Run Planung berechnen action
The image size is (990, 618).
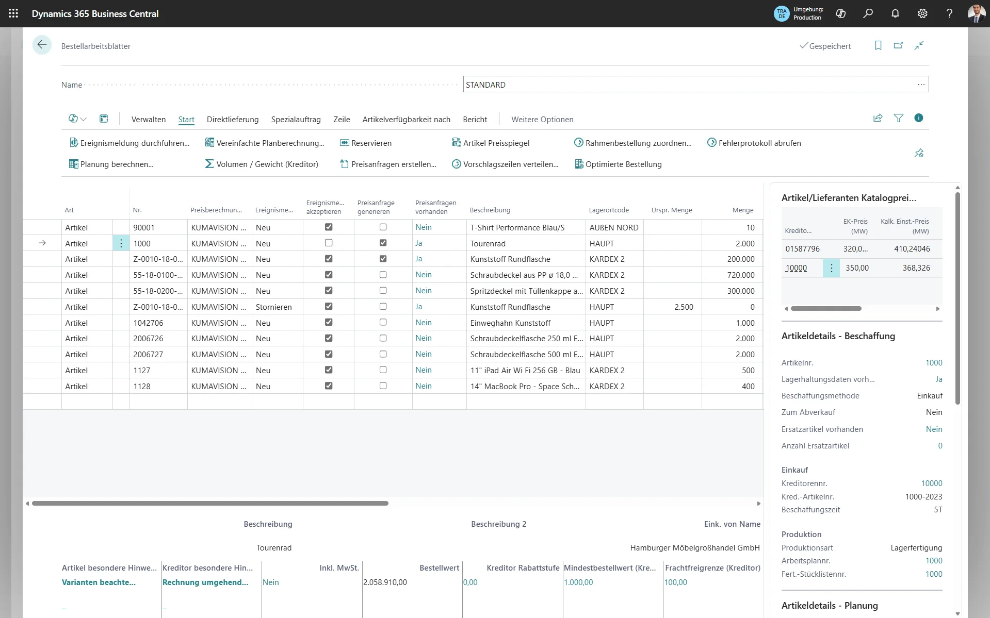tap(111, 164)
